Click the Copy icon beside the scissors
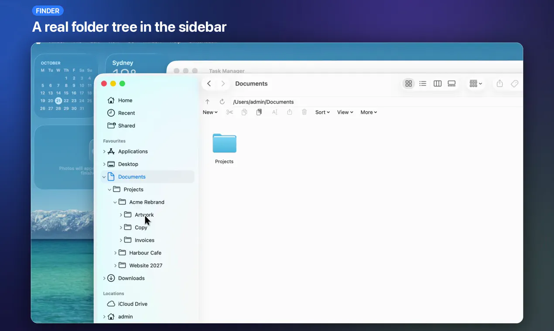 click(244, 112)
